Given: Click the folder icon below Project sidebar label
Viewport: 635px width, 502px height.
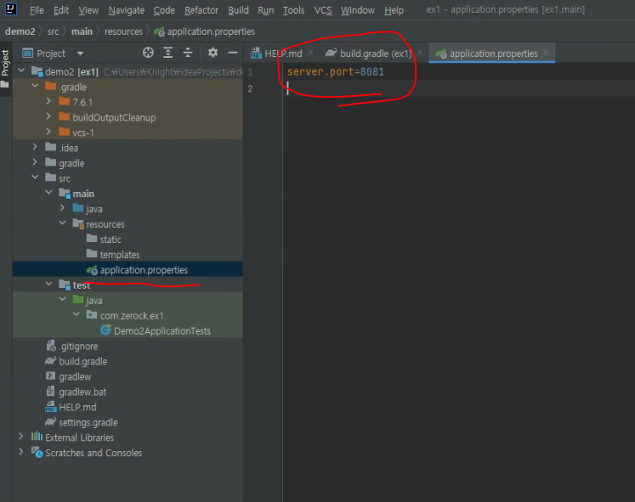Looking at the screenshot, I should point(5,84).
